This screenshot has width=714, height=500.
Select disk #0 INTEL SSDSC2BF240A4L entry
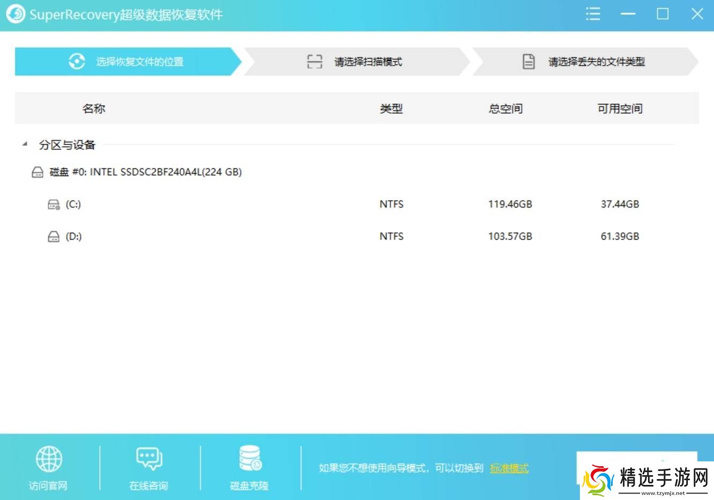point(145,172)
